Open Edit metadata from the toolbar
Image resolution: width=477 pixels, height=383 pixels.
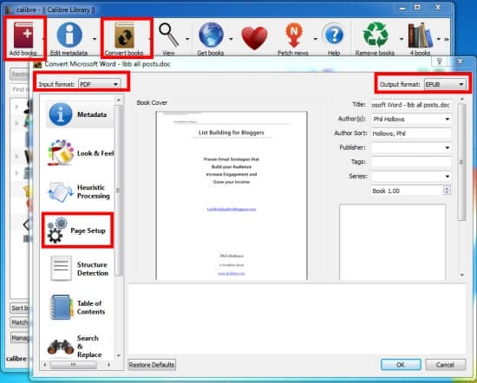[x=69, y=39]
